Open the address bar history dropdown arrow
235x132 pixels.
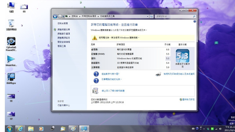tap(148, 16)
